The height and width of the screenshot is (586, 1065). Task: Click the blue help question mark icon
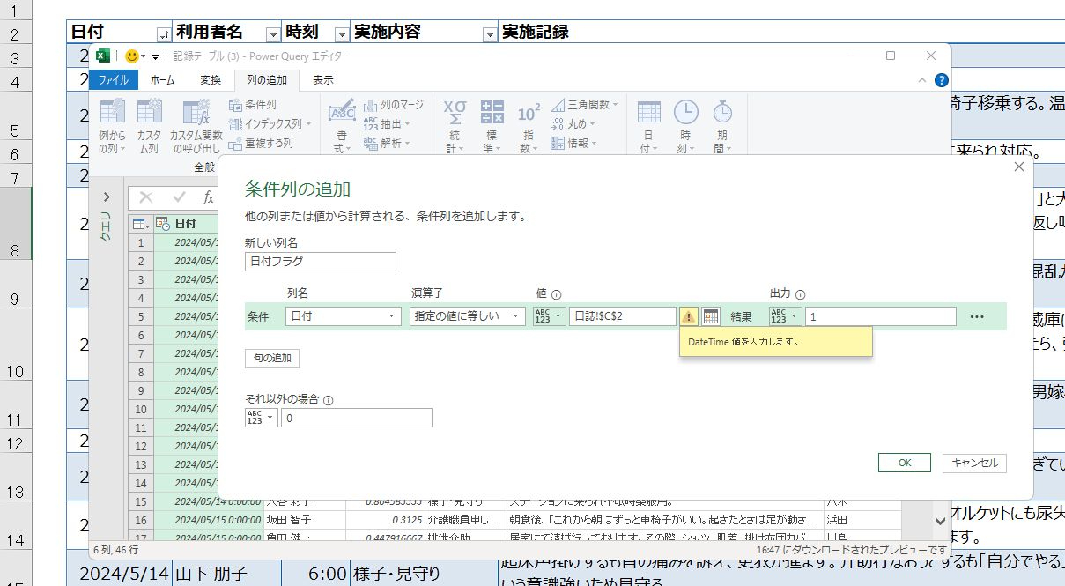pos(942,80)
